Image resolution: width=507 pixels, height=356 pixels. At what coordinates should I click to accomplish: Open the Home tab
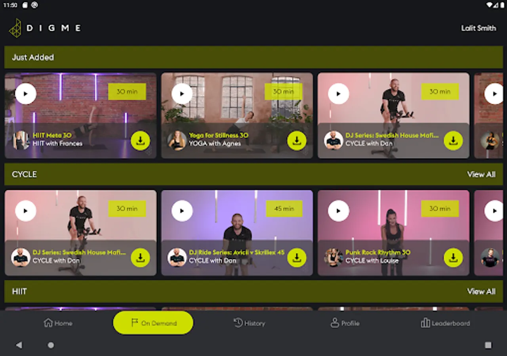(58, 323)
